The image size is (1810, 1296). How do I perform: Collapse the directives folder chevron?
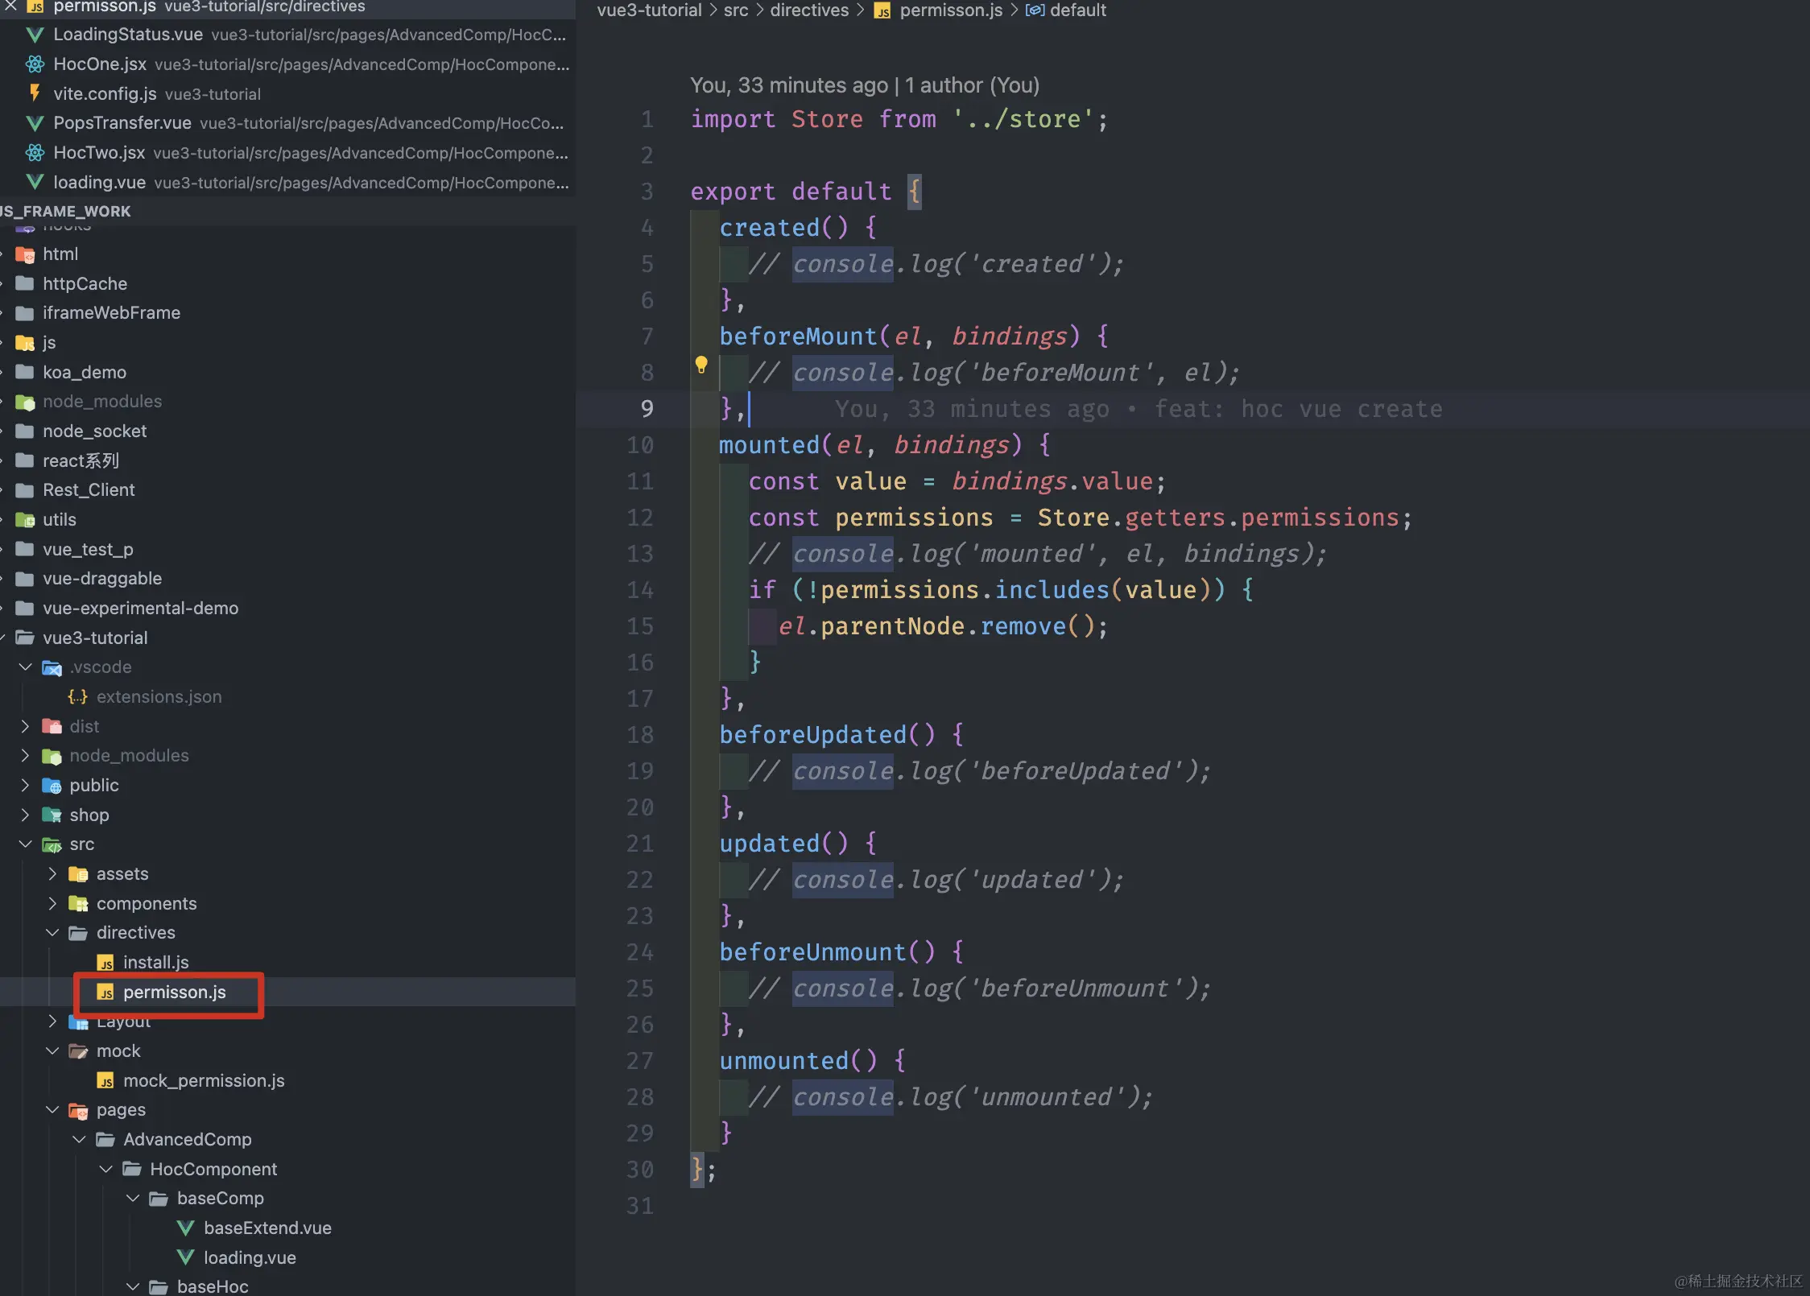52,933
